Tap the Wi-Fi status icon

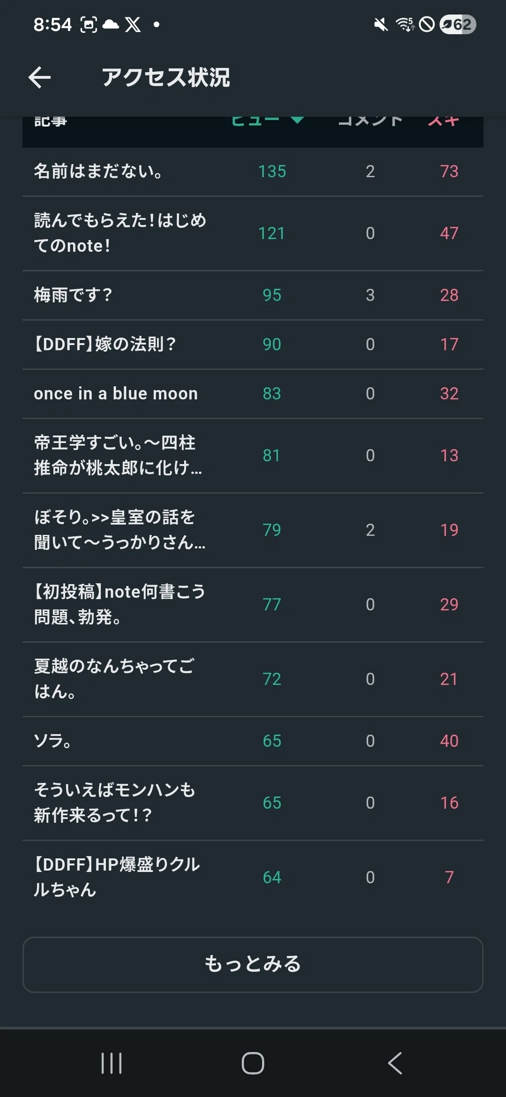point(405,24)
